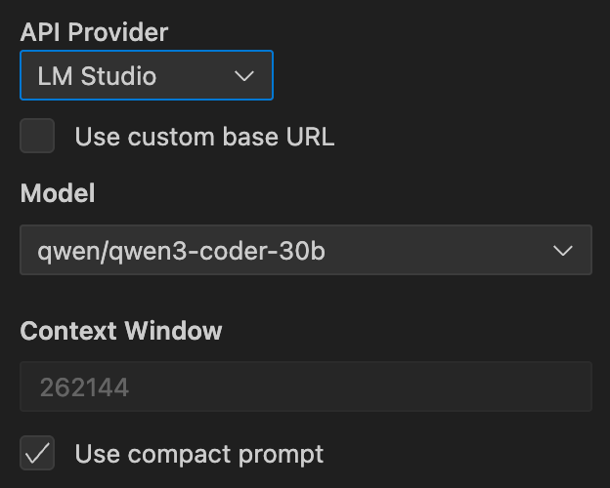Click the down arrow in API Provider selector
610x488 pixels.
point(244,76)
